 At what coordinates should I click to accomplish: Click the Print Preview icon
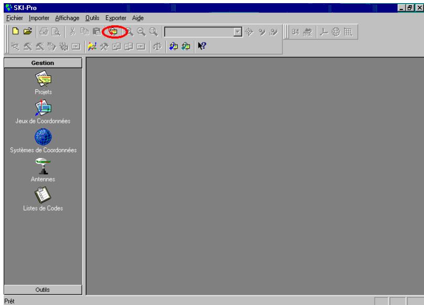tap(56, 31)
